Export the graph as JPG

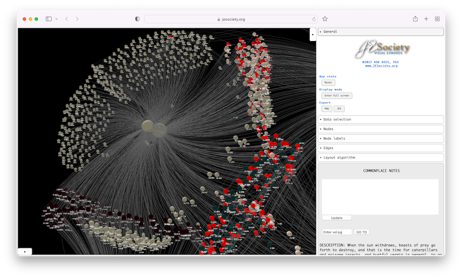[339, 109]
